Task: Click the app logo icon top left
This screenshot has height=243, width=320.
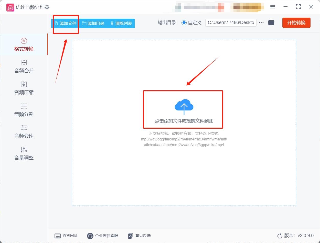Action: coord(10,7)
